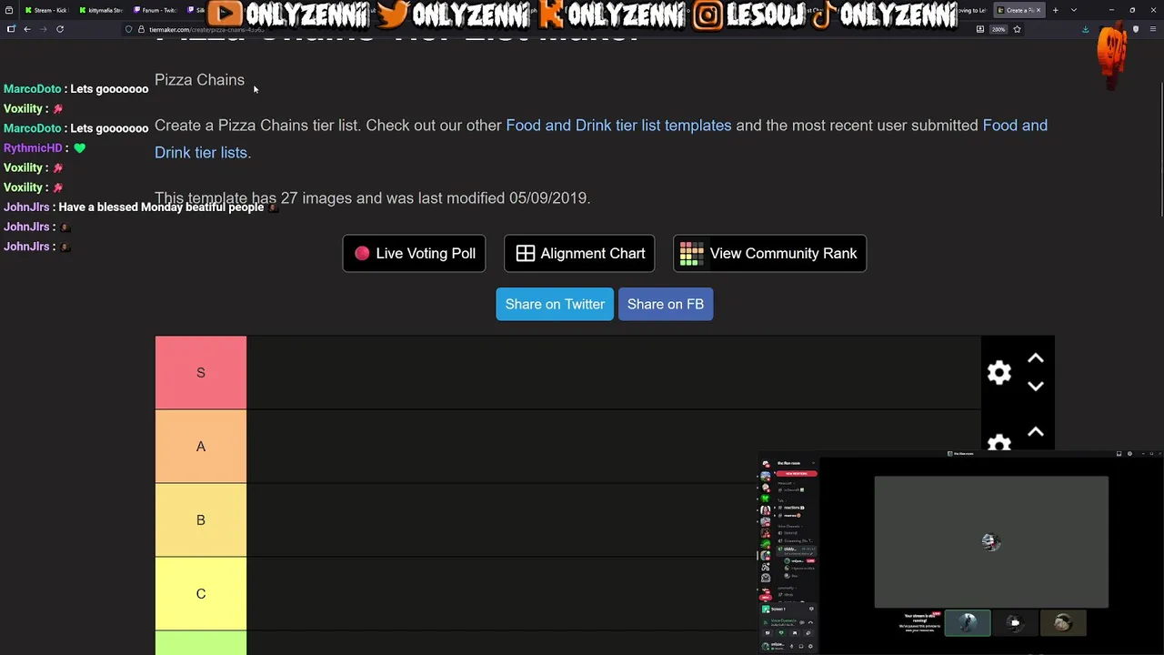Screen dimensions: 1164x655
Task: Open Discord user settings gear
Action: tap(809, 646)
